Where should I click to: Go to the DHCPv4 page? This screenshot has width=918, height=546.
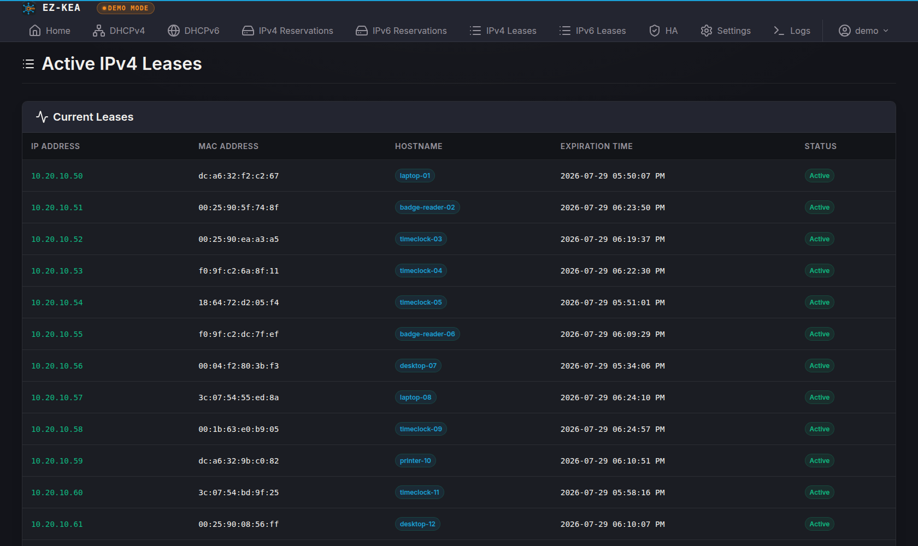coord(119,31)
